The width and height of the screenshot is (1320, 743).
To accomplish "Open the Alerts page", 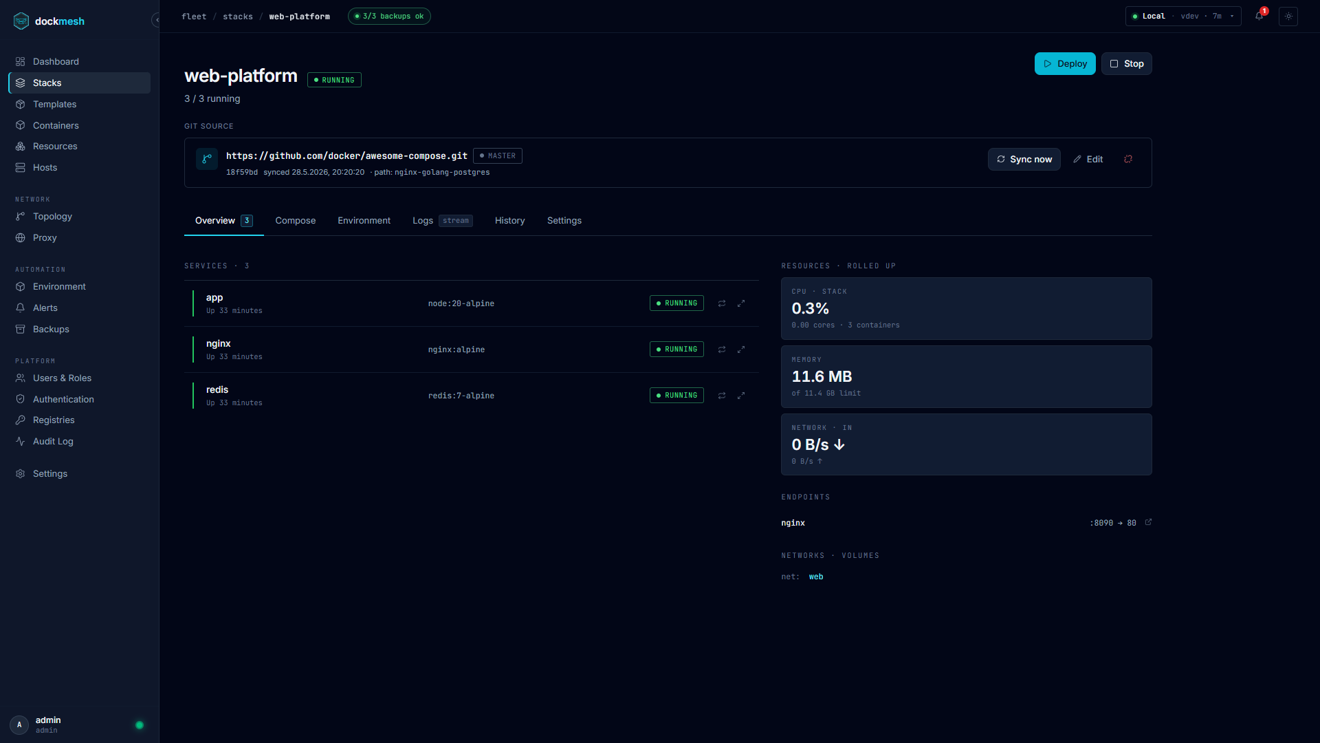I will (79, 308).
